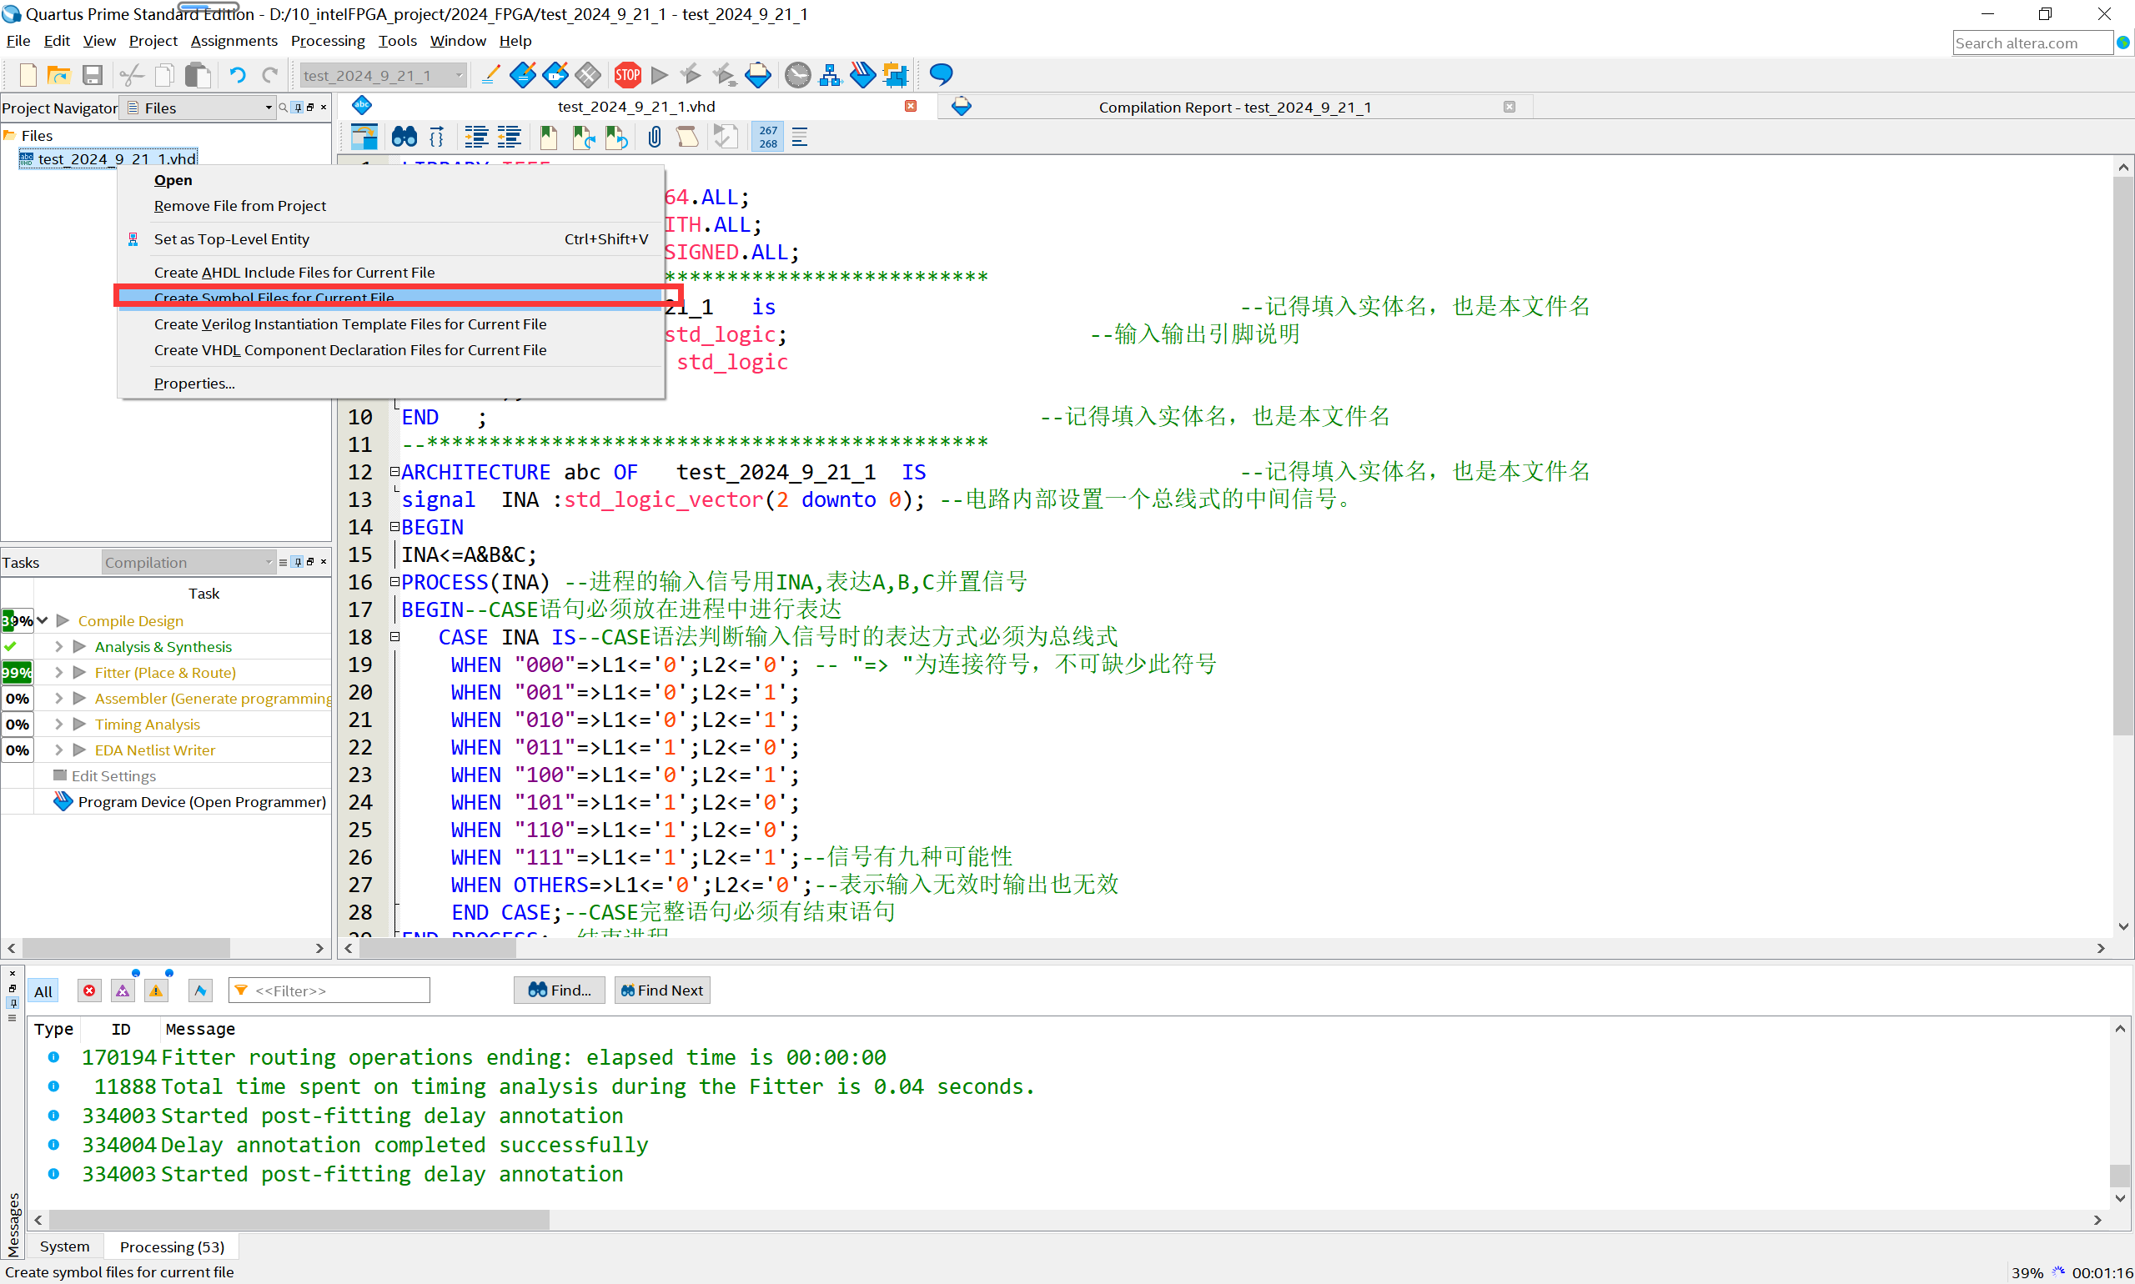Toggle bookmark icon in editor toolbar

549,137
